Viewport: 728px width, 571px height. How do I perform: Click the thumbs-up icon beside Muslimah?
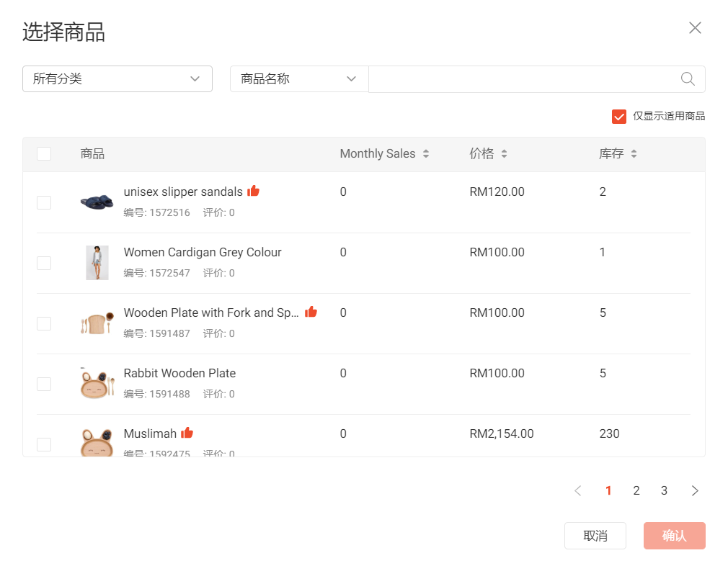(x=186, y=432)
